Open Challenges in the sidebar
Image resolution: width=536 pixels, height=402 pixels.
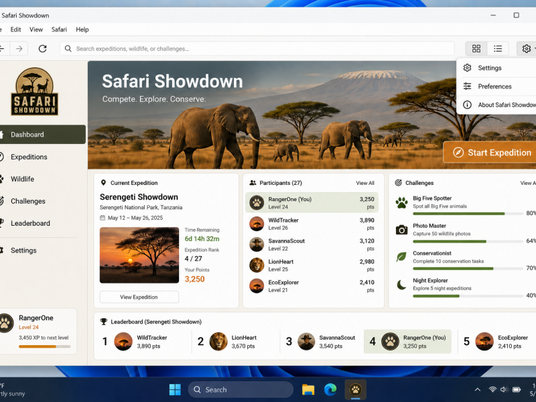click(42, 202)
